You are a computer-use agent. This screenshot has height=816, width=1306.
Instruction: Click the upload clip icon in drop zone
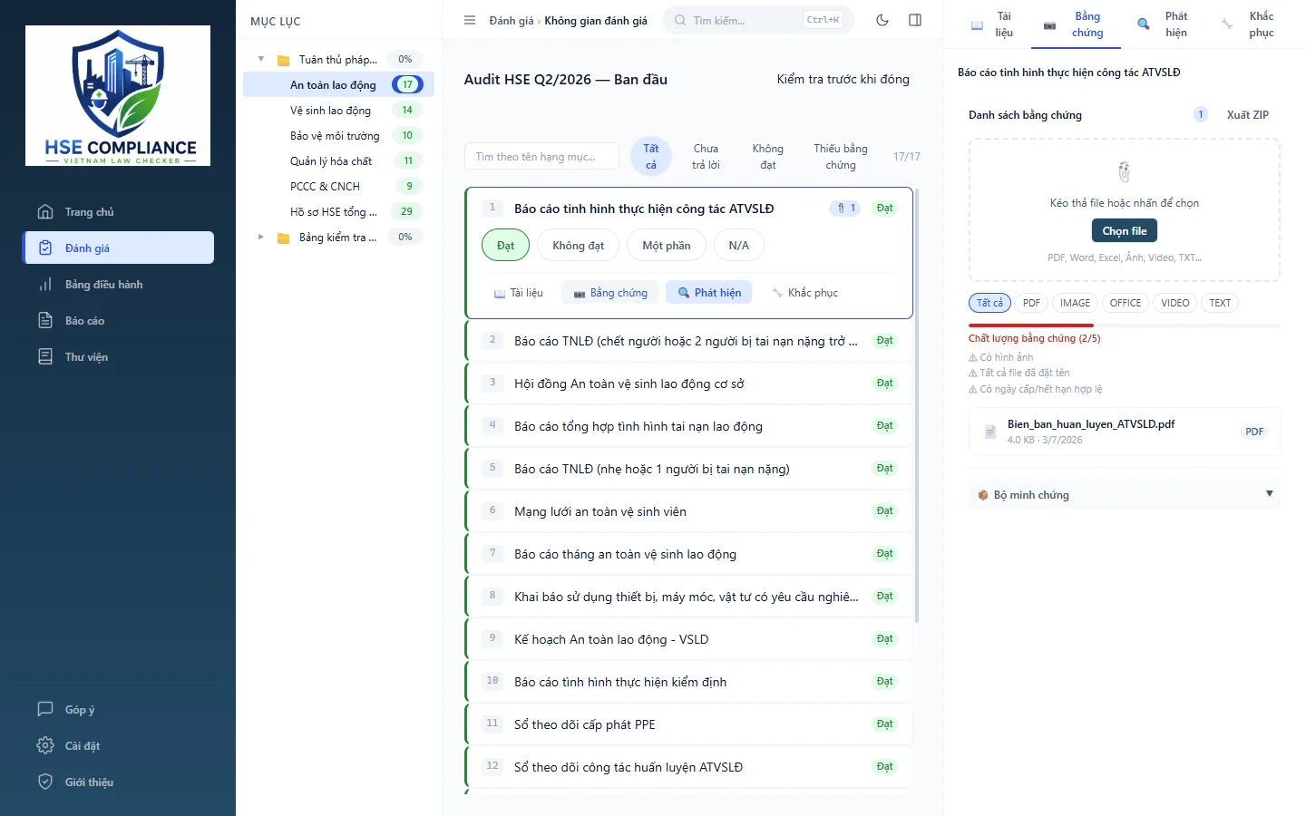[1125, 171]
